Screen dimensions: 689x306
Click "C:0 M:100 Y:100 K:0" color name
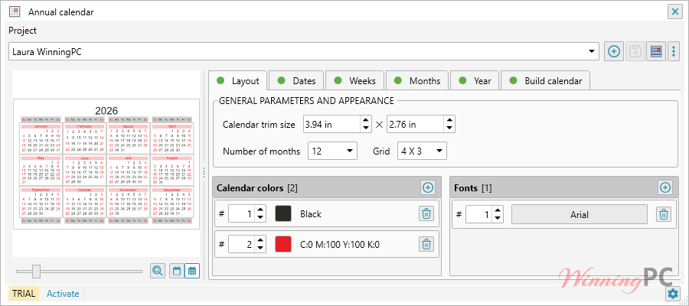340,245
